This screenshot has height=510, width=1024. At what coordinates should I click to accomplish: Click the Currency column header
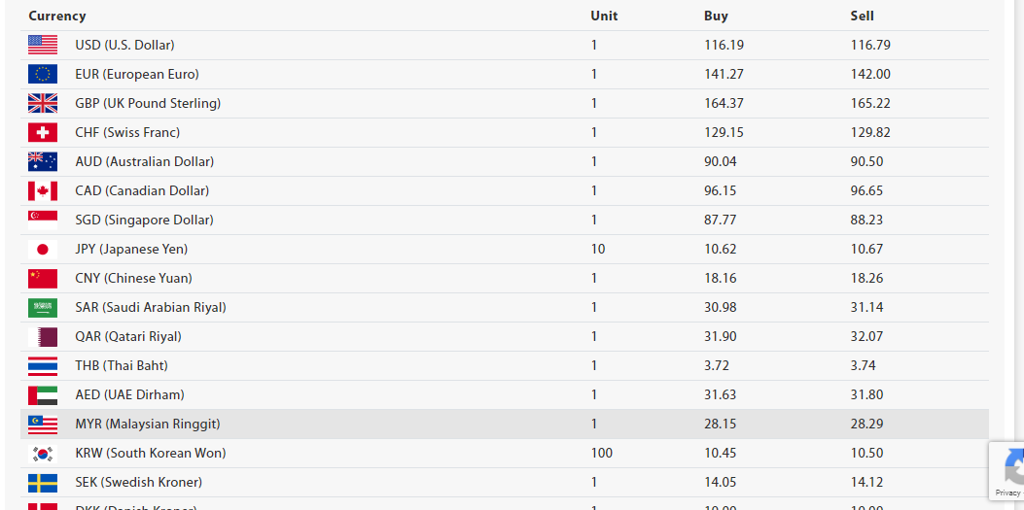tap(57, 16)
